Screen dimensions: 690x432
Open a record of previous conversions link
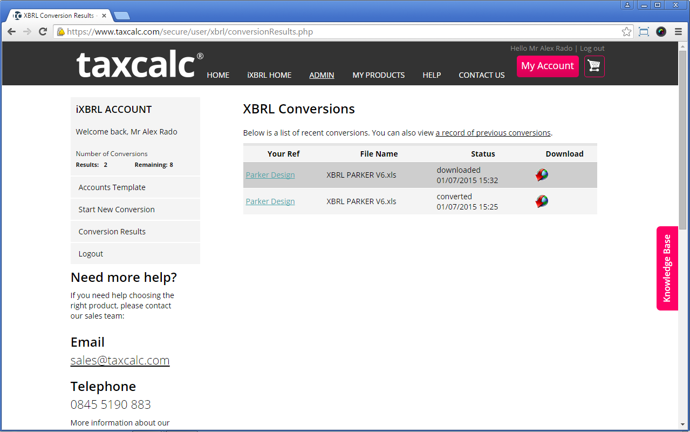click(x=493, y=133)
